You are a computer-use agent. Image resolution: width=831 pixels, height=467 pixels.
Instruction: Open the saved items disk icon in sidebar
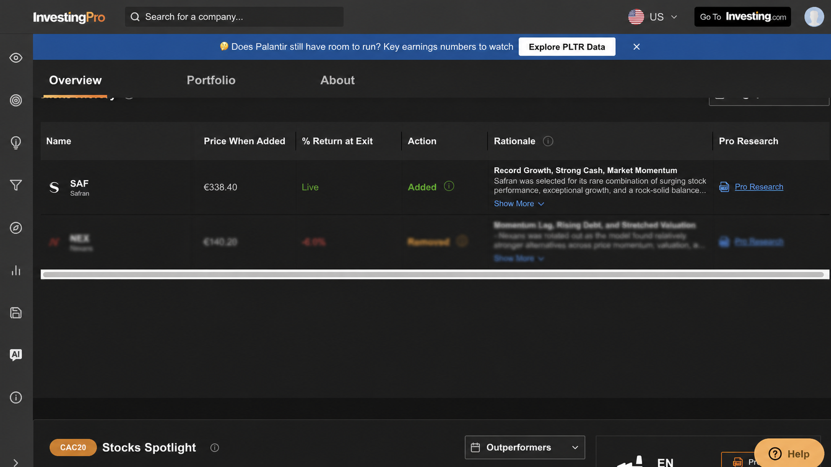[x=16, y=313]
